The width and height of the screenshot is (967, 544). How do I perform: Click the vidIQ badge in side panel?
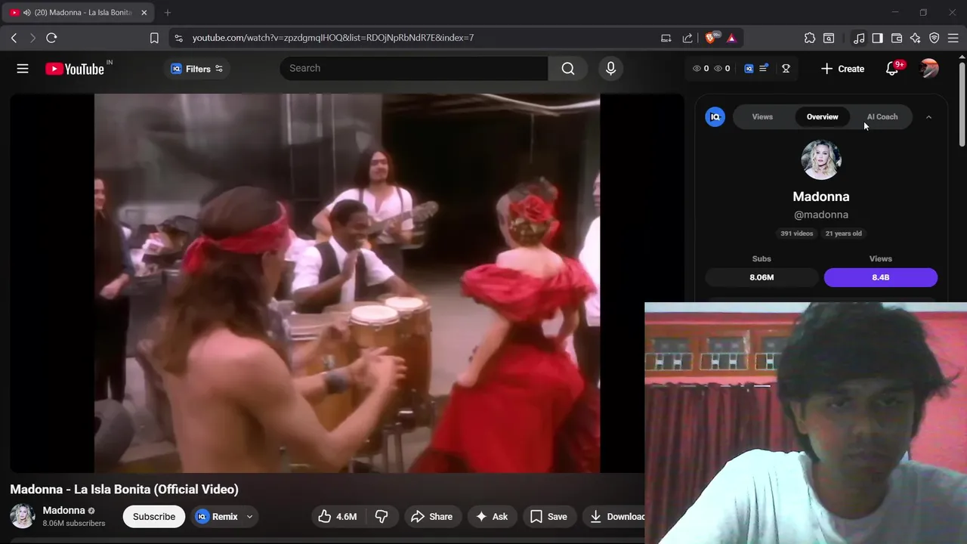point(715,117)
